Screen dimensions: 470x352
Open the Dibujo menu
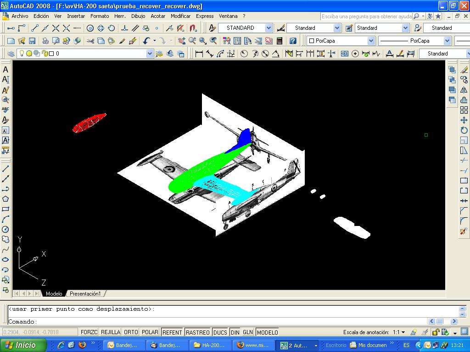138,16
